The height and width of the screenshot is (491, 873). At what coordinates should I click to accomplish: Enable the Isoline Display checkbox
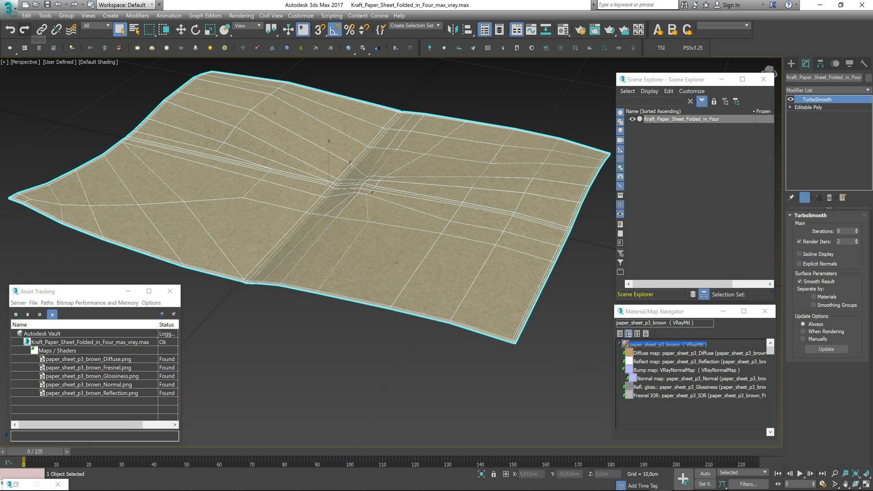(799, 254)
